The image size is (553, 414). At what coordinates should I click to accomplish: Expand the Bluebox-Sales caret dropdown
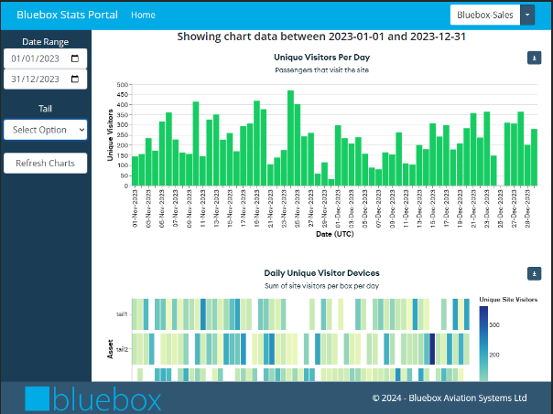tap(526, 15)
